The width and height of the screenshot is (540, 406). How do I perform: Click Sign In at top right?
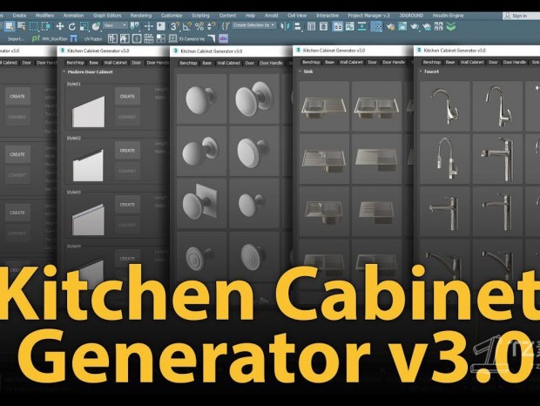pos(519,16)
